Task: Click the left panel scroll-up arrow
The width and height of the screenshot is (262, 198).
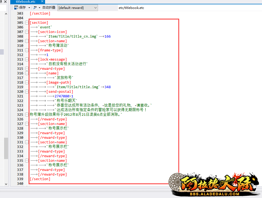Action: tap(6, 14)
